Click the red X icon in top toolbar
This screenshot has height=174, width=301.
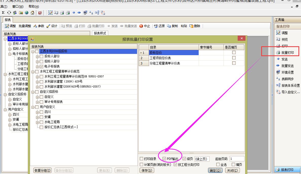tap(40, 12)
